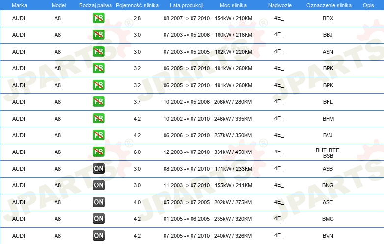Click power value 235kW / 320KM
This screenshot has height=244, width=384.
click(x=233, y=219)
